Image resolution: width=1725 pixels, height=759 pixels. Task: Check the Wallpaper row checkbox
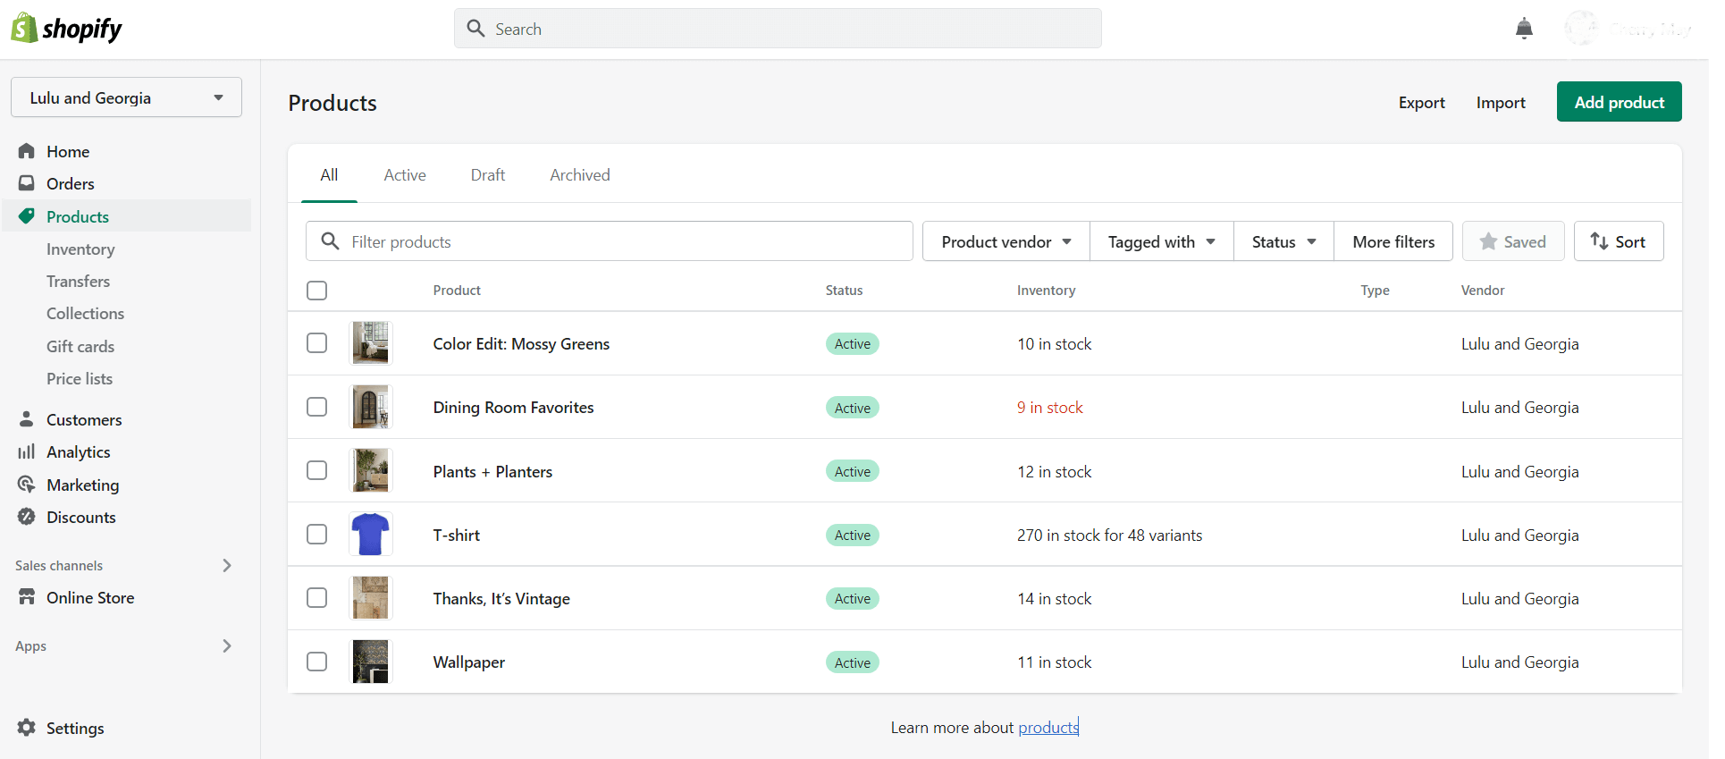[x=316, y=662]
